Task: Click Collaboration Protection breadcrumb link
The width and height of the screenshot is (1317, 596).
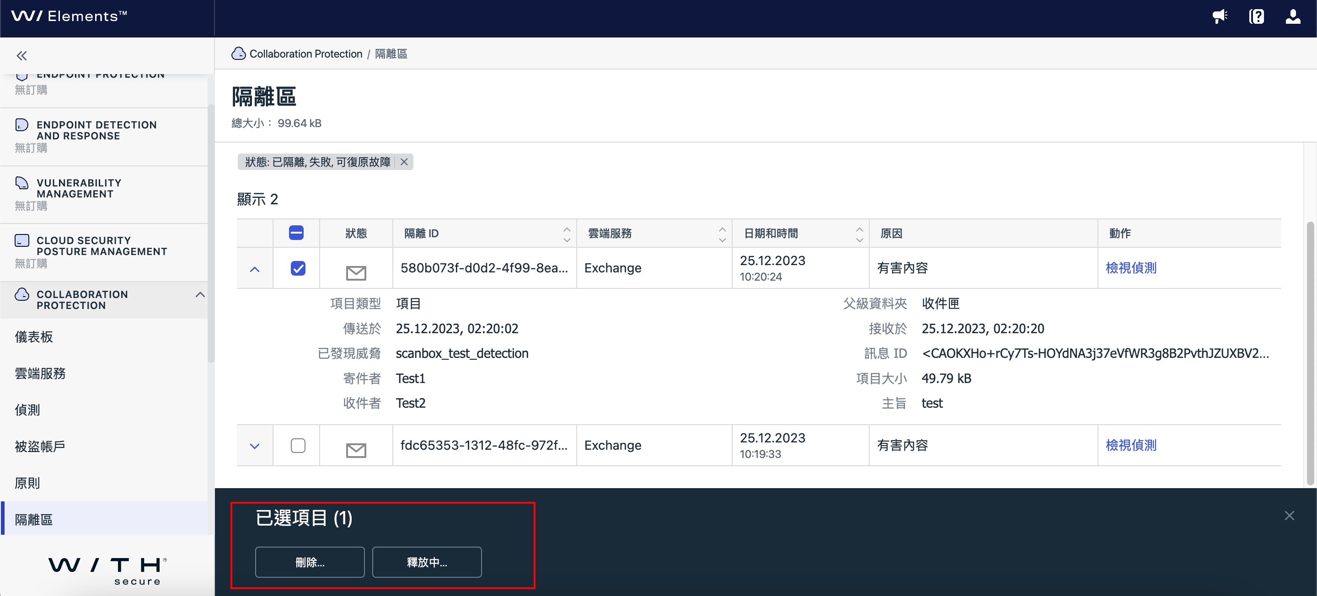Action: point(306,53)
